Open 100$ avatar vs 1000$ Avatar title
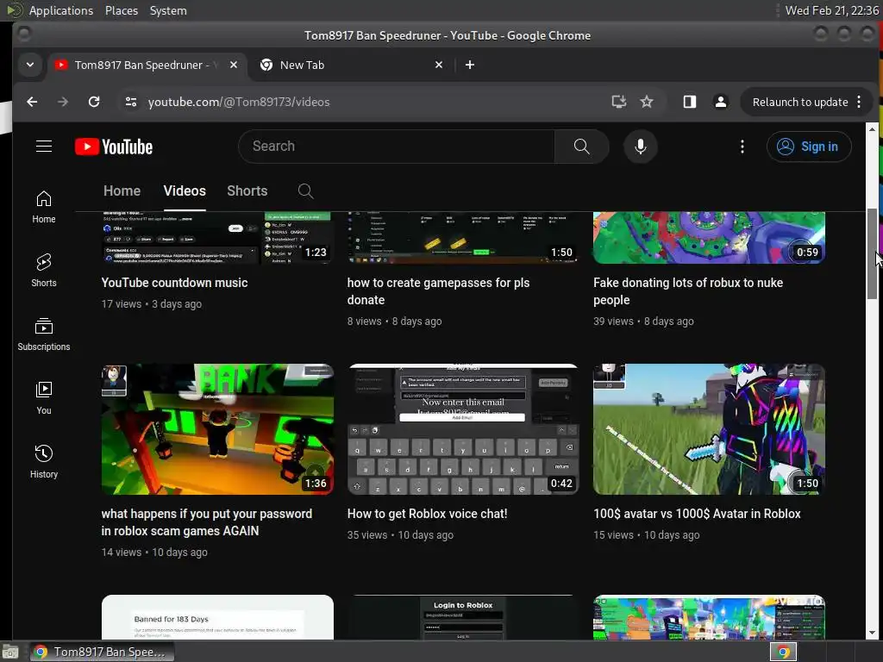 click(x=697, y=514)
